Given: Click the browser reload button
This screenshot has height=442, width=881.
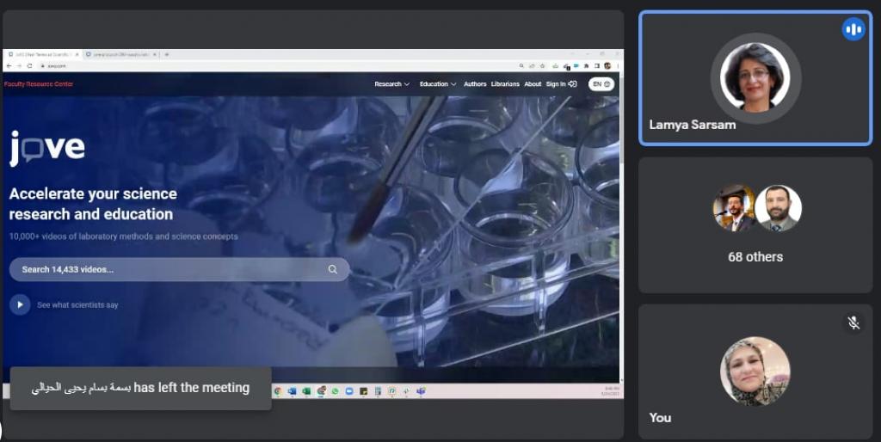Looking at the screenshot, I should [29, 65].
